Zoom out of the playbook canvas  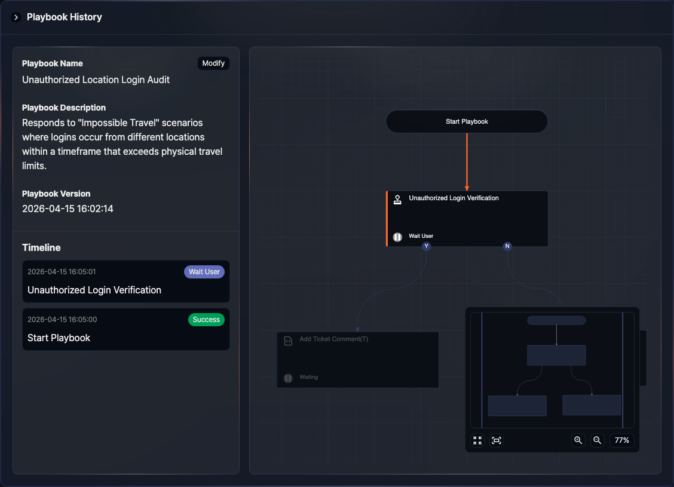click(597, 440)
